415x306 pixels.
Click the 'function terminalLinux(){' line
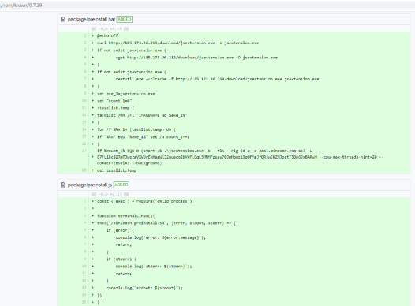[x=126, y=216]
